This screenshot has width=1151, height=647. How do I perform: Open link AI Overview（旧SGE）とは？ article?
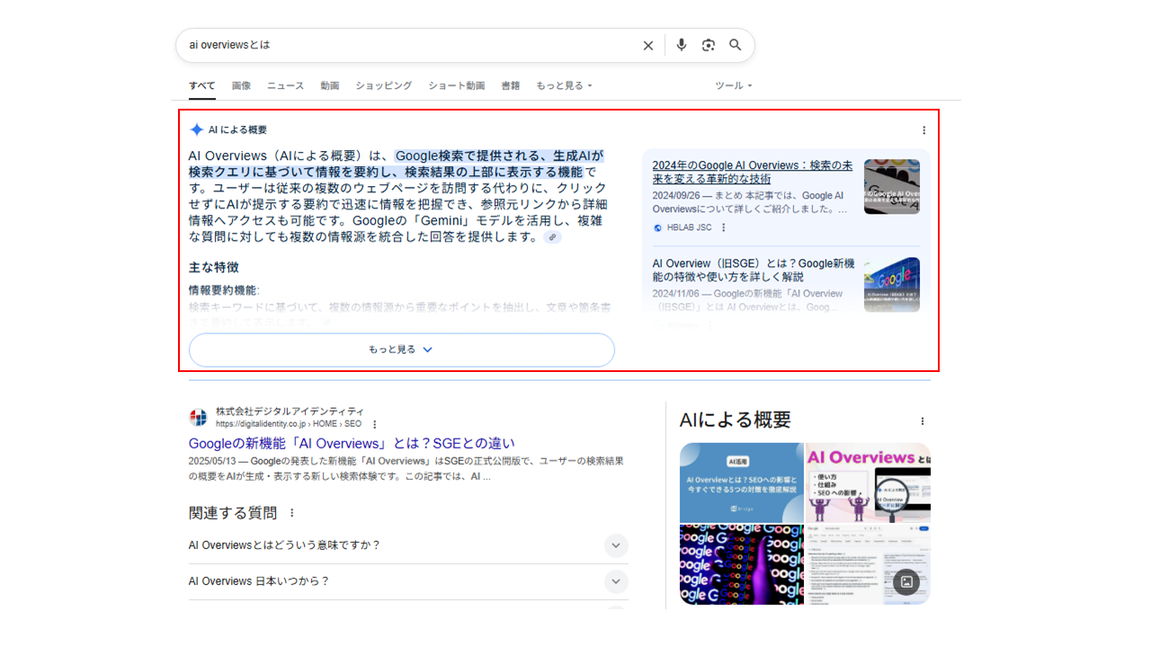click(754, 270)
